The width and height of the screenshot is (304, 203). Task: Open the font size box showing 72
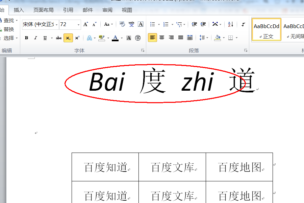[x=70, y=24]
